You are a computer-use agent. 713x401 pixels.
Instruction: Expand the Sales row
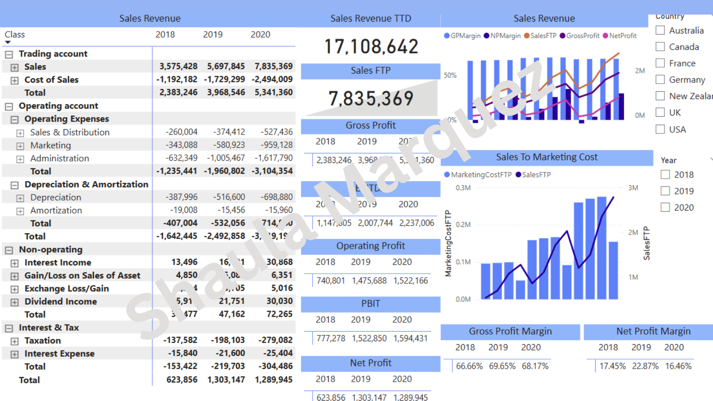pyautogui.click(x=14, y=68)
